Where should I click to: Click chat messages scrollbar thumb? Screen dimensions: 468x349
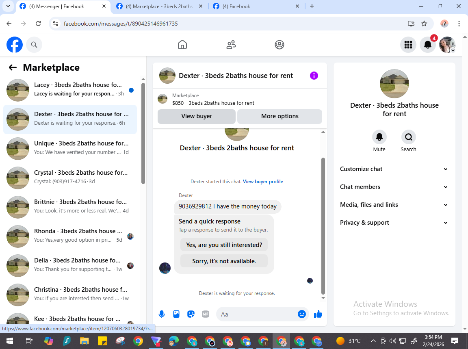(x=323, y=226)
